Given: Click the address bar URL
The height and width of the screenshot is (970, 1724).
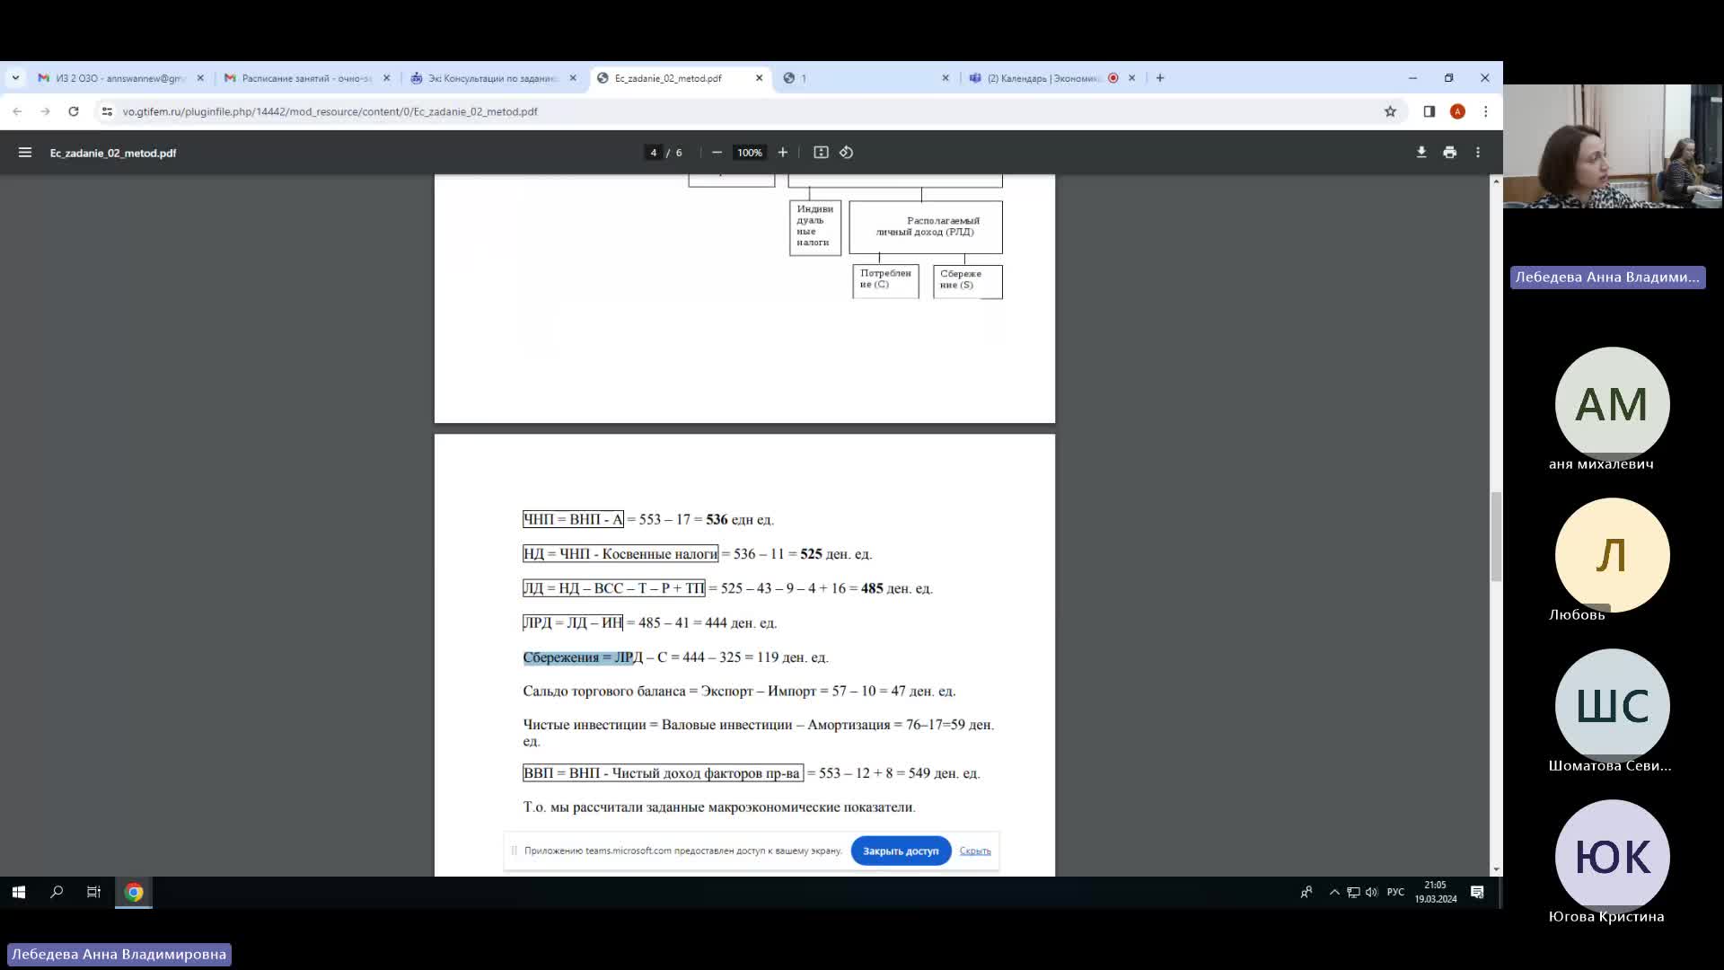Looking at the screenshot, I should point(330,111).
